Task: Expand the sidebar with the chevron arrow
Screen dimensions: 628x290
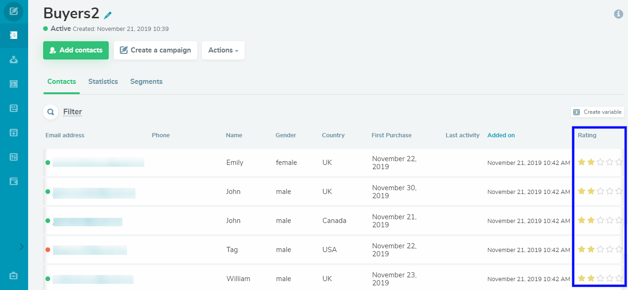Action: (21, 245)
